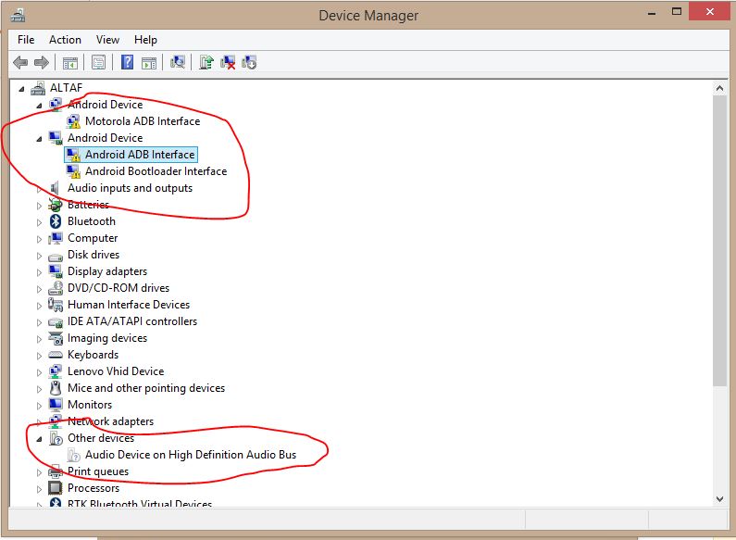The height and width of the screenshot is (540, 736).
Task: Select the Imaging devices label
Action: pyautogui.click(x=107, y=338)
